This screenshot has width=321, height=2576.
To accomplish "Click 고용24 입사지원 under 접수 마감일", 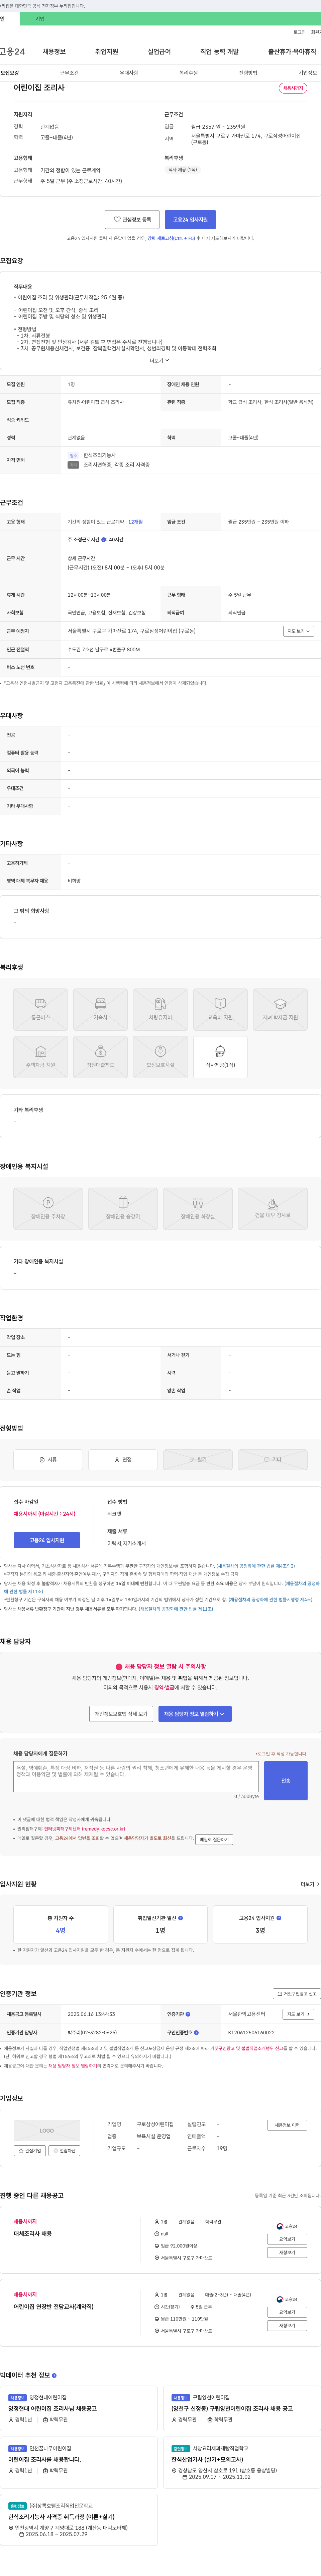I will click(x=47, y=1540).
